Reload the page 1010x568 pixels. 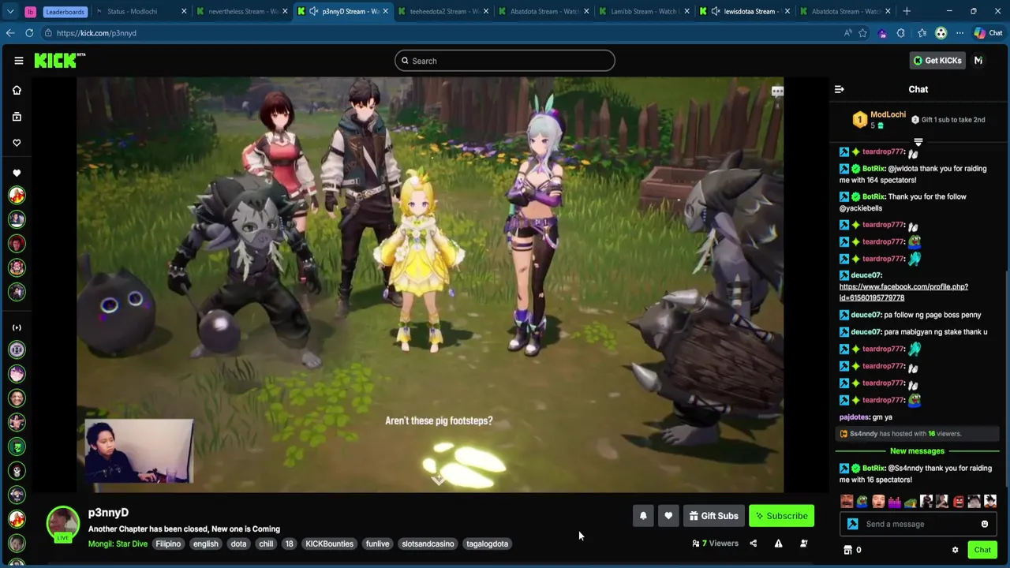click(x=29, y=33)
